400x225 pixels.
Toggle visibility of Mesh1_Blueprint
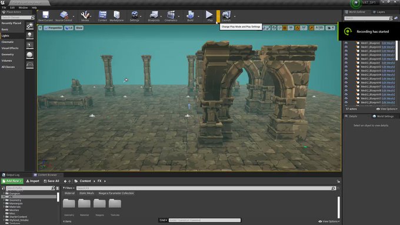(x=346, y=43)
